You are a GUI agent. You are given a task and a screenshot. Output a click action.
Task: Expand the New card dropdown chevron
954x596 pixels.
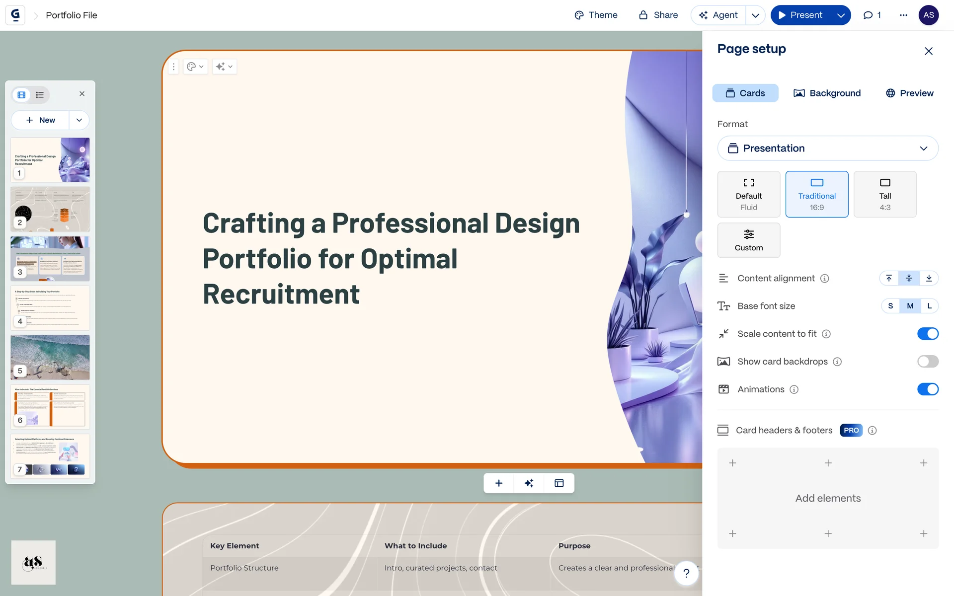coord(79,120)
